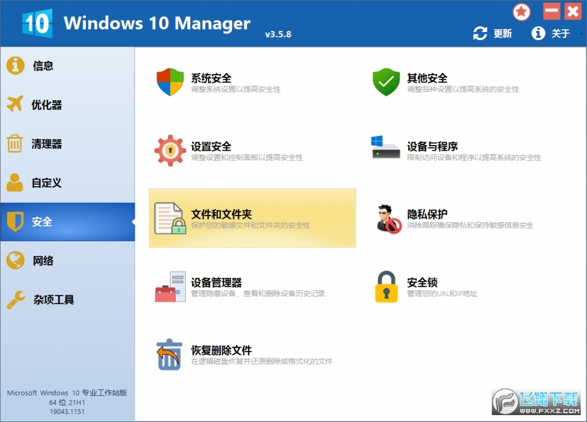
Task: Click the 安全 shield sidebar icon
Action: point(15,221)
